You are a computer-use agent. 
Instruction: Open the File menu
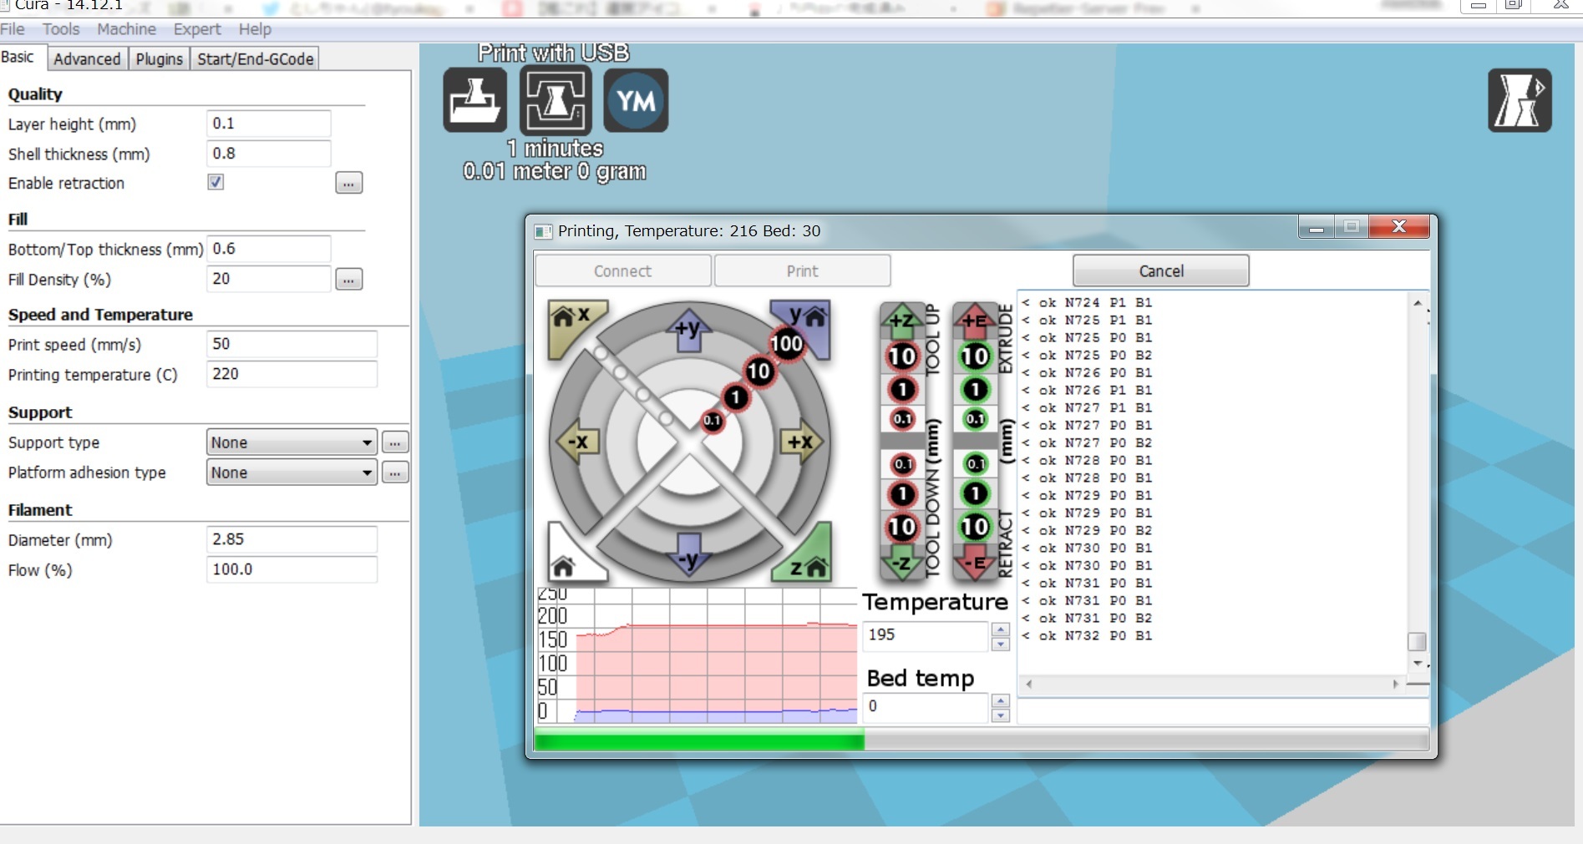(13, 29)
